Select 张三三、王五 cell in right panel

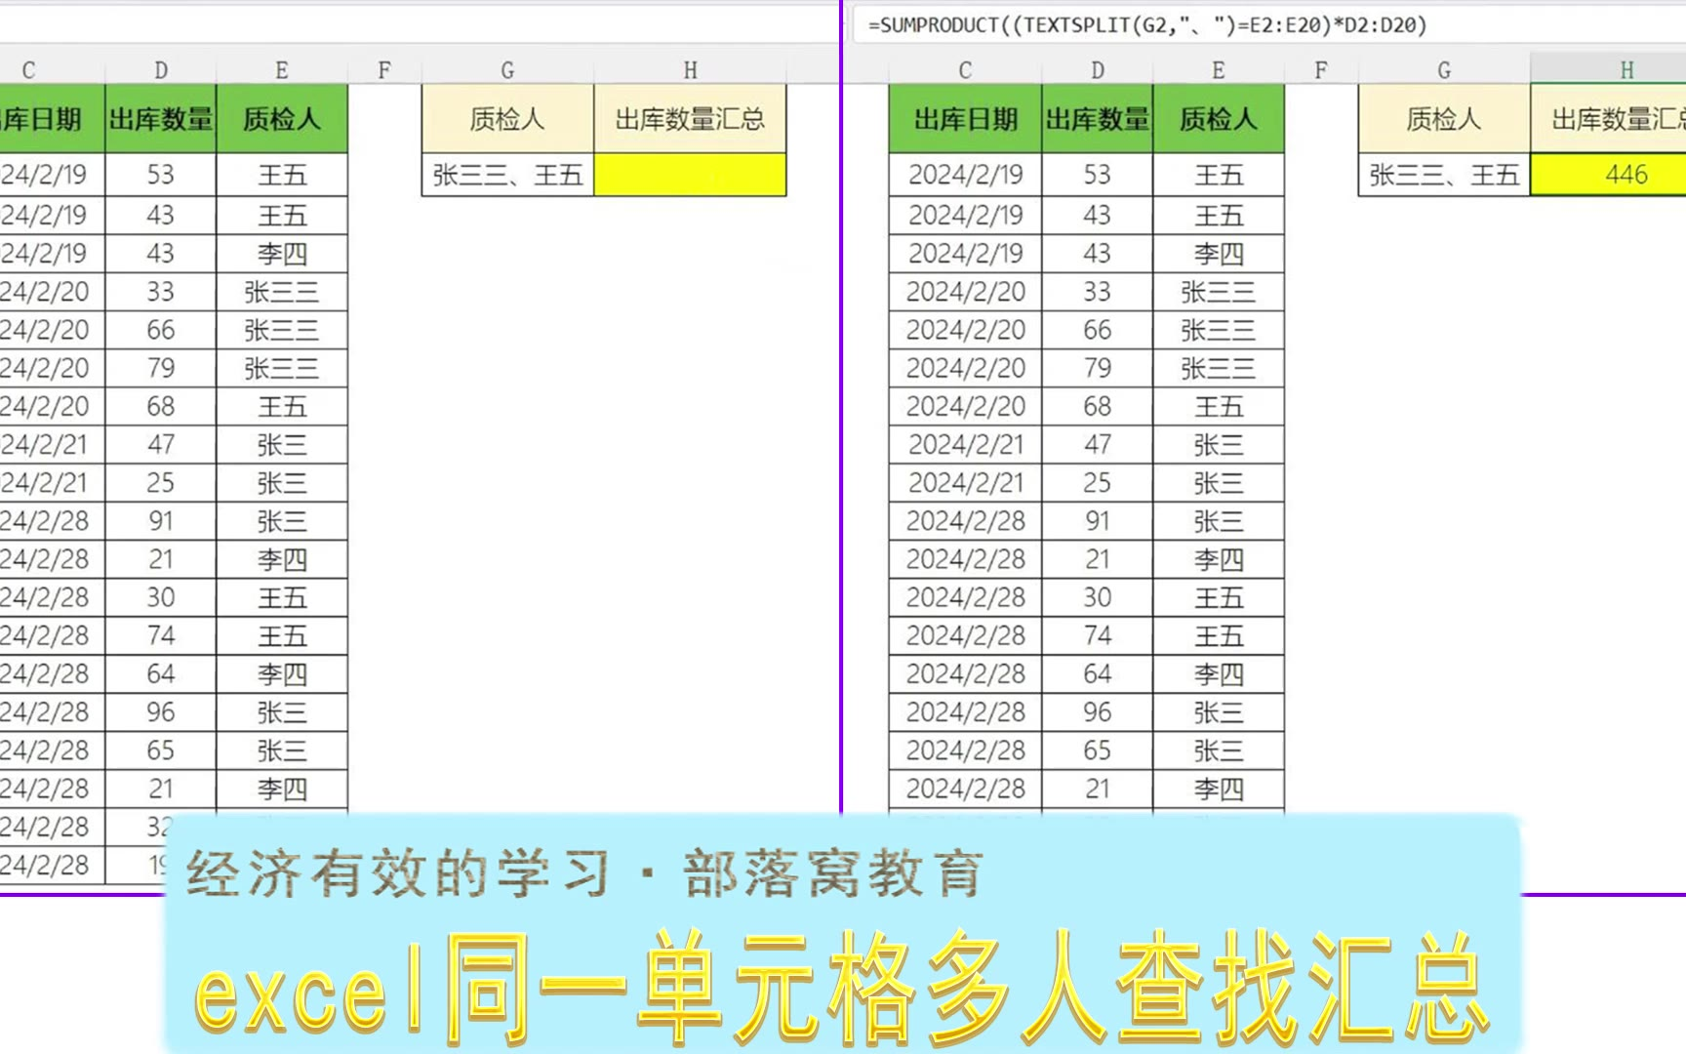pyautogui.click(x=1443, y=175)
